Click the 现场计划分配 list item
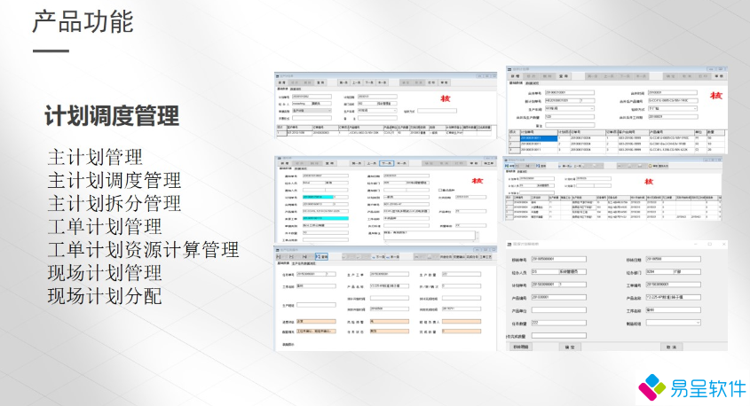 105,296
